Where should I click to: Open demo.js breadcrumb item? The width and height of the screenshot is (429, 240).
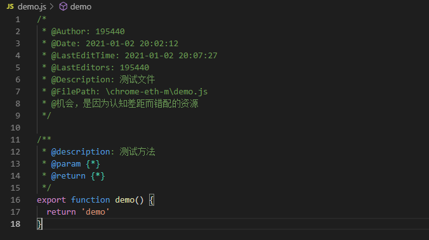click(x=32, y=6)
